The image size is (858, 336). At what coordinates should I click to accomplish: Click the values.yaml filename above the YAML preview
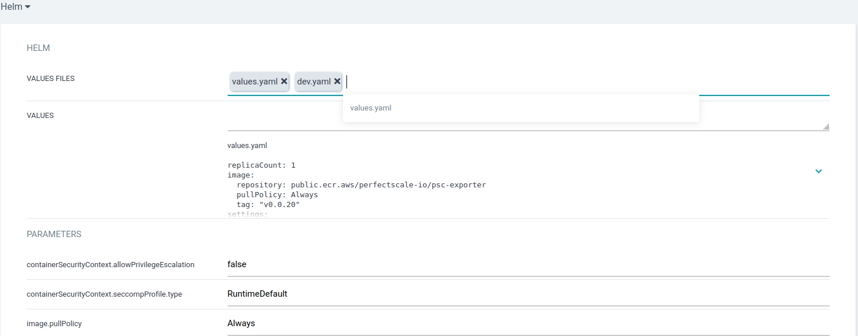247,146
